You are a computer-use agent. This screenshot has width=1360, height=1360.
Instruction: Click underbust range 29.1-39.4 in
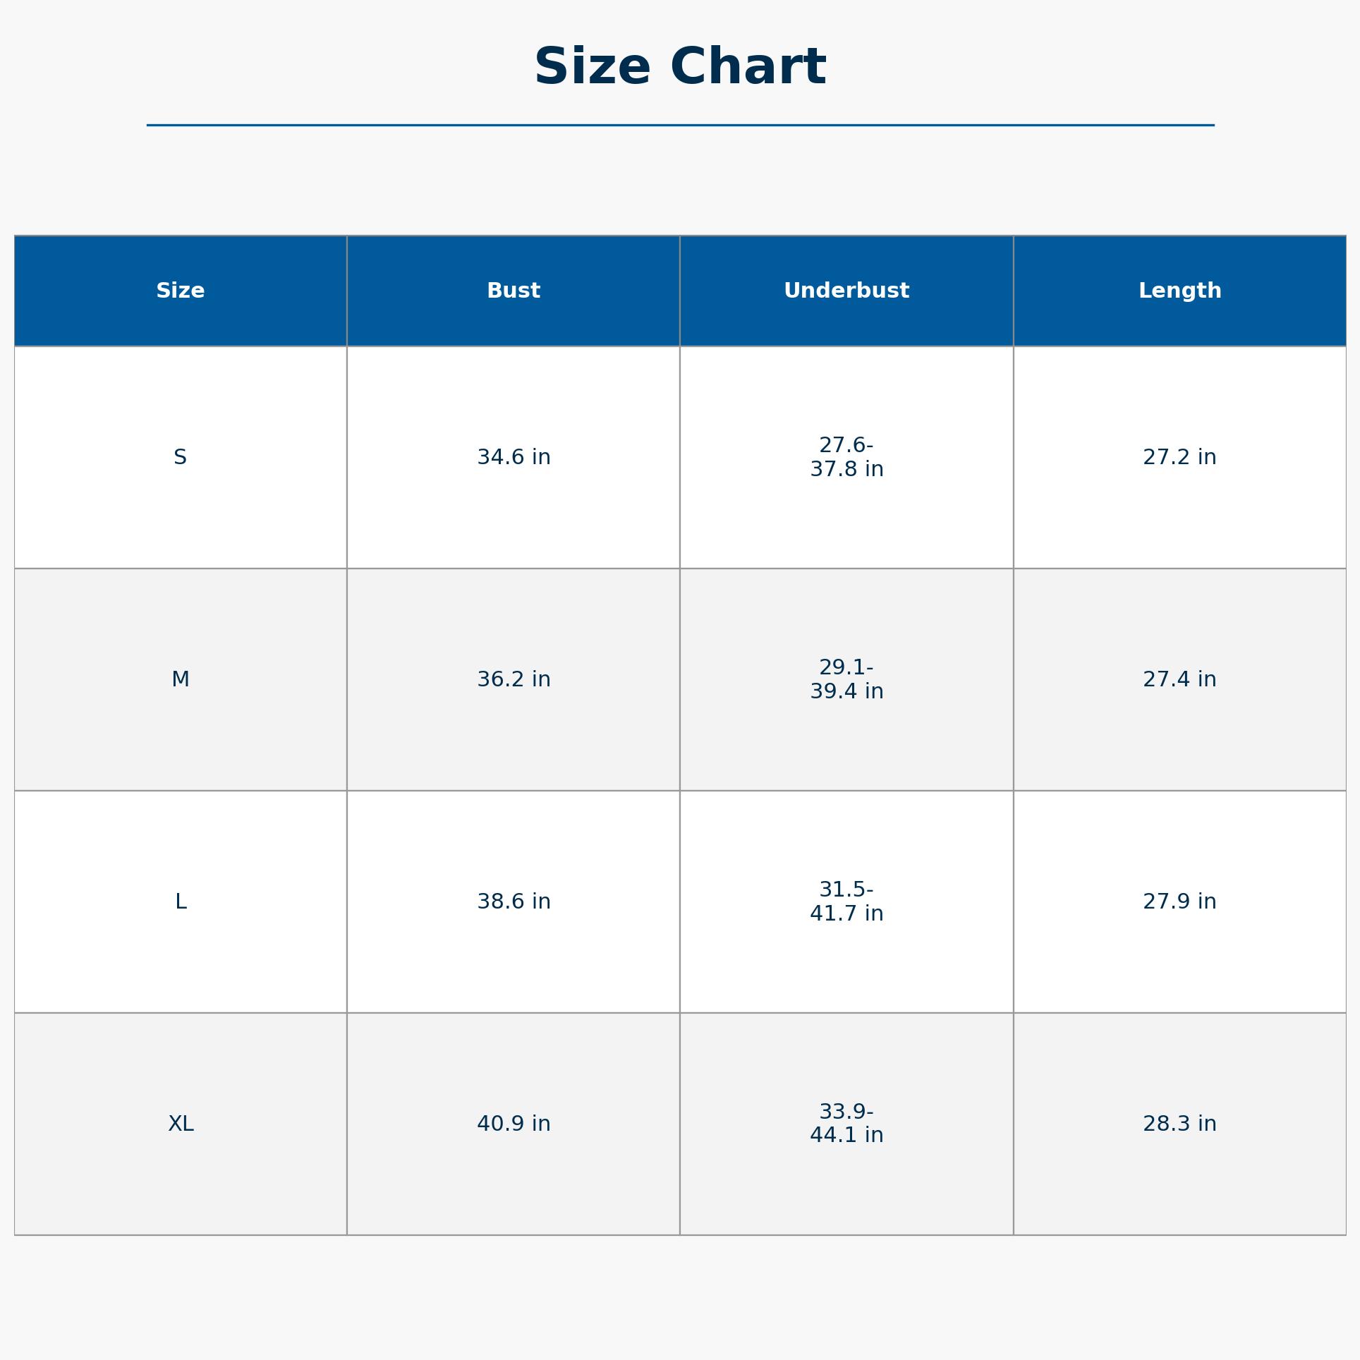point(846,679)
